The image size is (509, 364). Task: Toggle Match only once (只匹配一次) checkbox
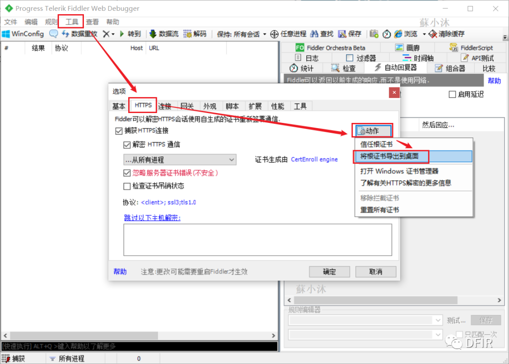[x=460, y=334]
